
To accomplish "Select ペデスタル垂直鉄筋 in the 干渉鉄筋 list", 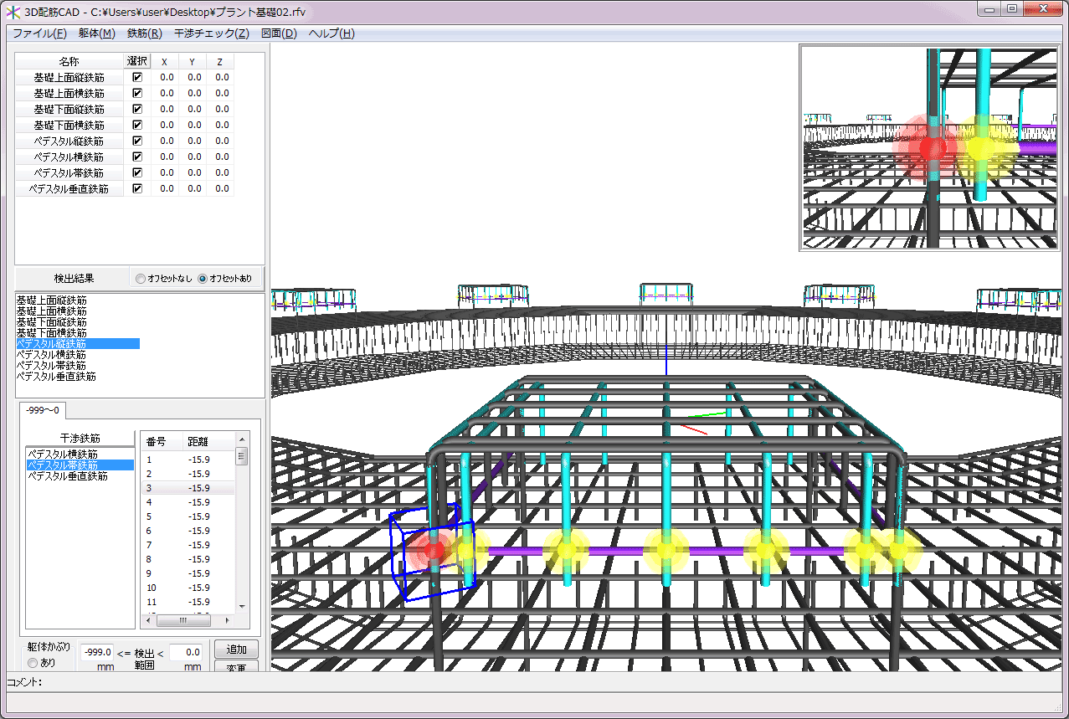I will [x=68, y=475].
